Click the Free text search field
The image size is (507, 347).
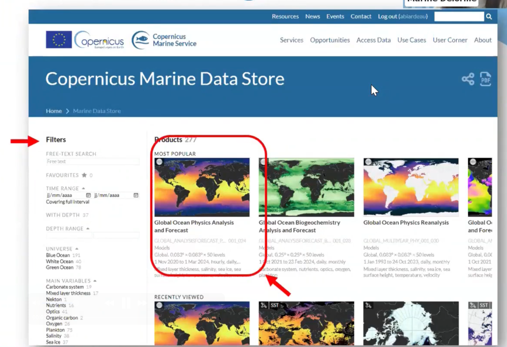coord(92,162)
